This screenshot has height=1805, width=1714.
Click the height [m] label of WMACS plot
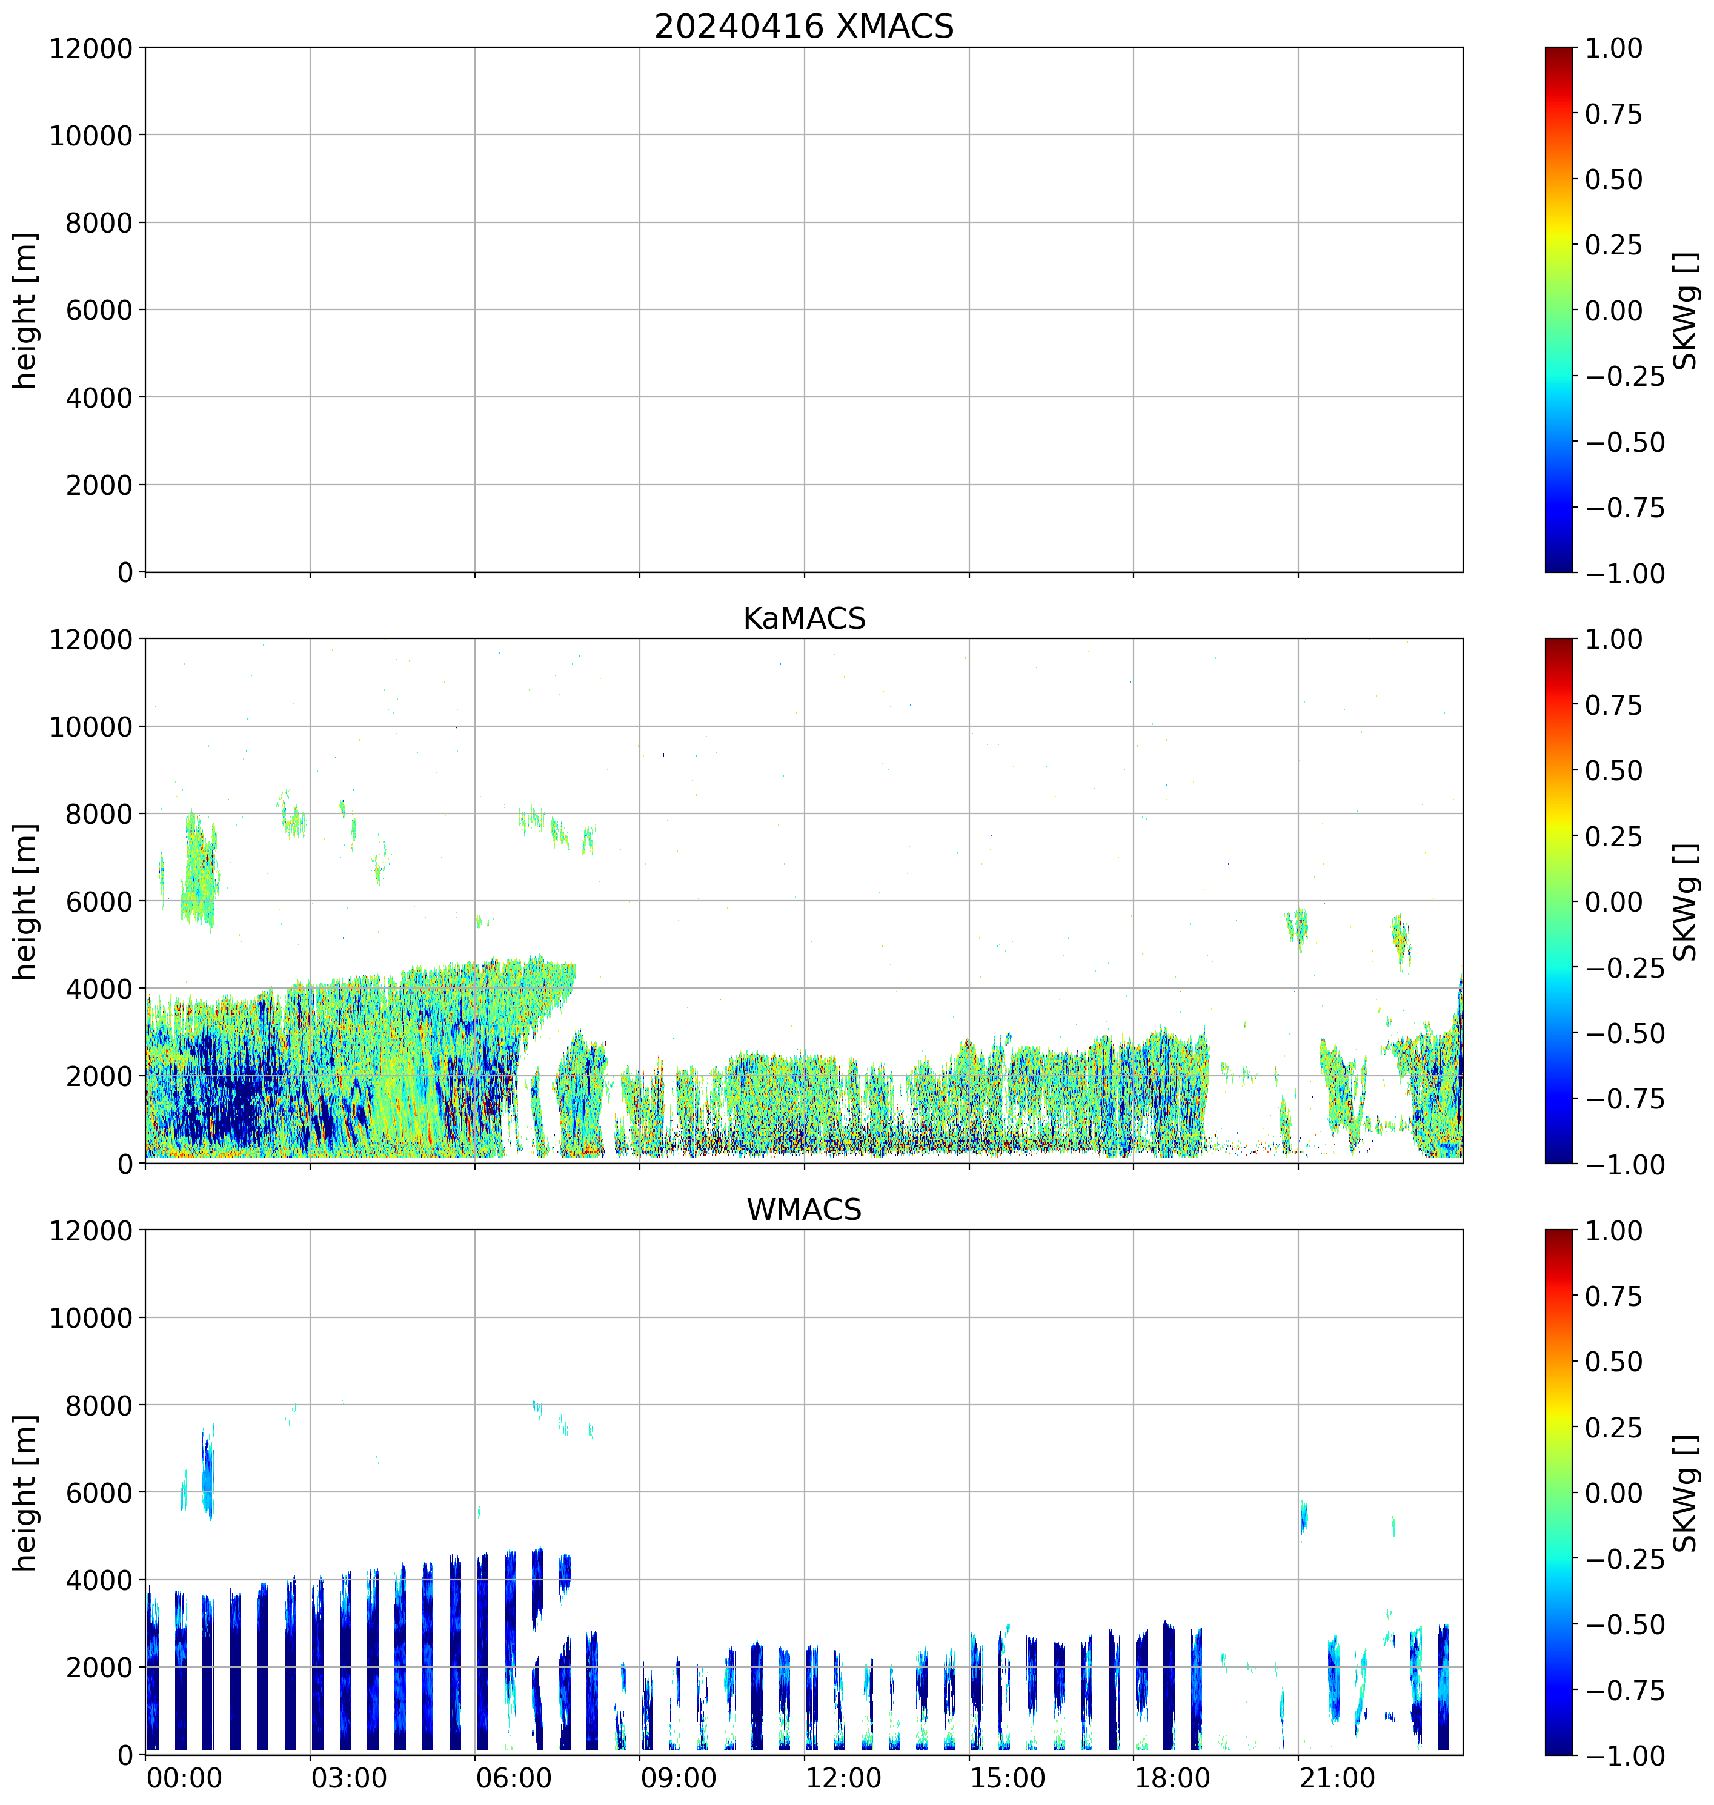click(25, 1492)
